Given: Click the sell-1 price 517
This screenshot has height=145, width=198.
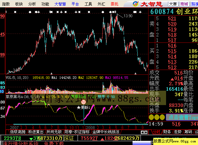Looking at the screenshot, I should [172, 40].
